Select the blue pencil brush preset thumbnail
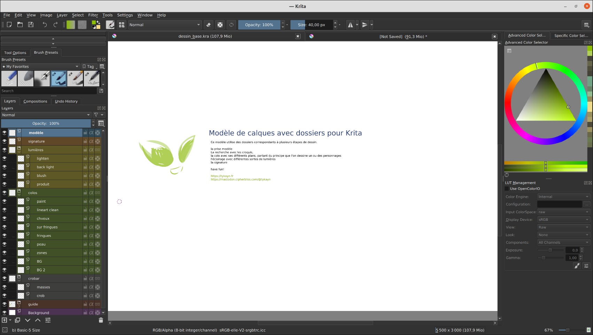Image resolution: width=593 pixels, height=335 pixels. pyautogui.click(x=9, y=78)
